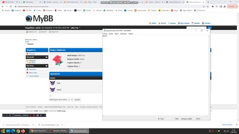Open the Portal link in top navigation
The height and width of the screenshot is (134, 239).
[x=162, y=23]
